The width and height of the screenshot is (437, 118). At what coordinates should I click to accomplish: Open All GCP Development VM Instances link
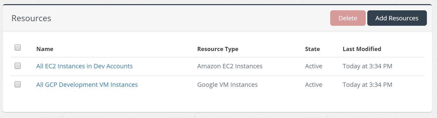pos(87,85)
